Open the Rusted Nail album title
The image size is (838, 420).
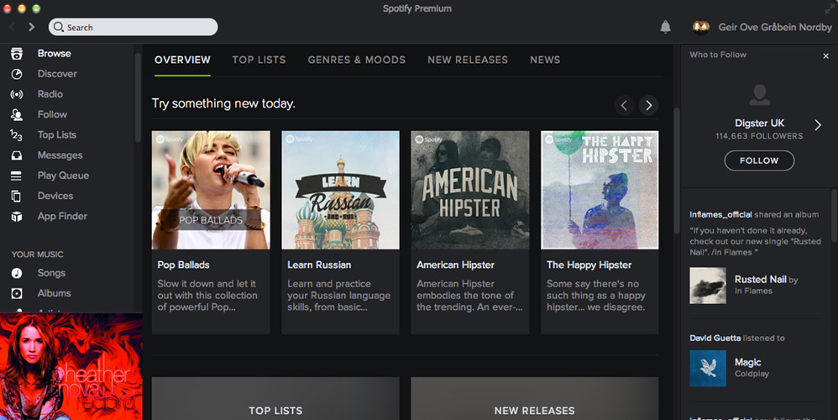[760, 279]
